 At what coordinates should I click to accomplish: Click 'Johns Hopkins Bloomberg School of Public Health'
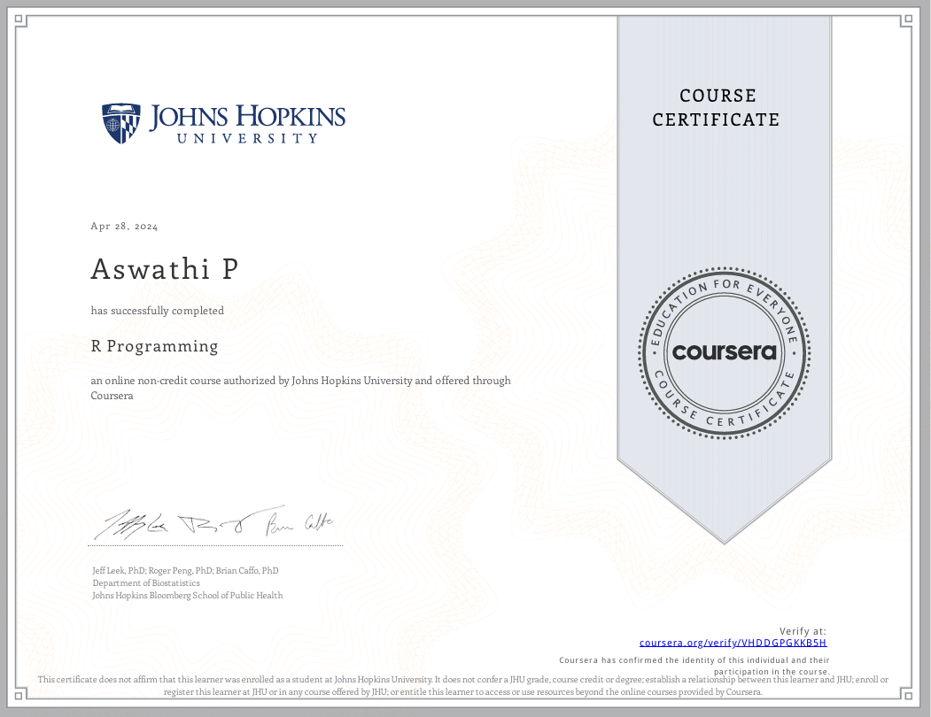coord(188,596)
